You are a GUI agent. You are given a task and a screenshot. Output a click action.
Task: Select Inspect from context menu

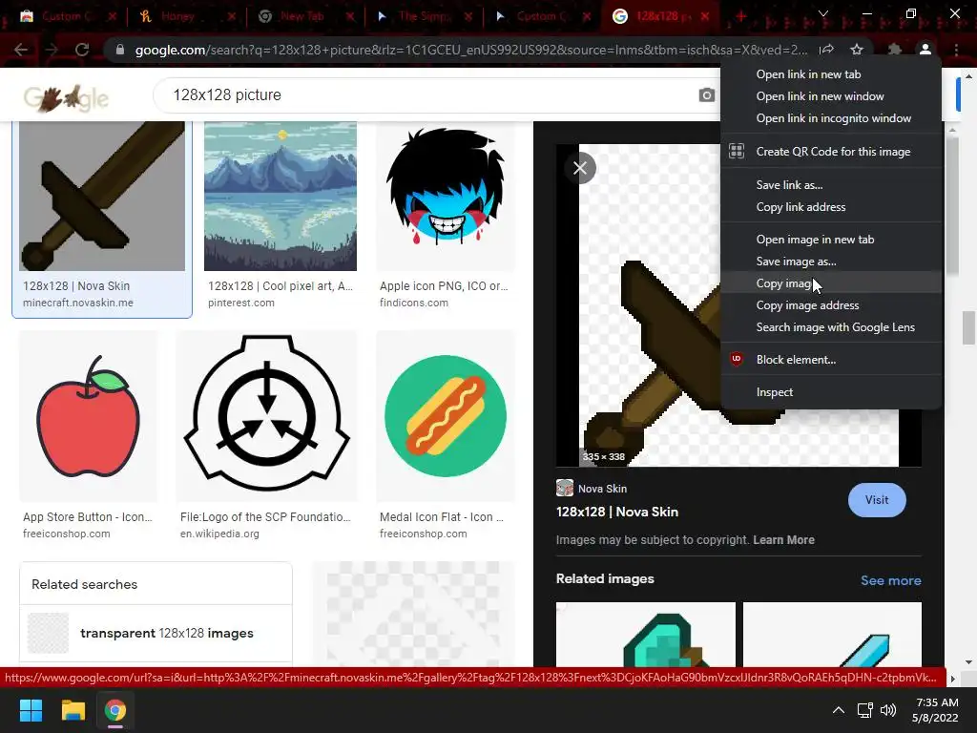[831, 392]
